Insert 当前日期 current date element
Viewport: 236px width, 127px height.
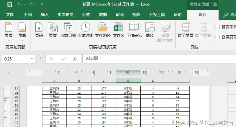[68, 30]
